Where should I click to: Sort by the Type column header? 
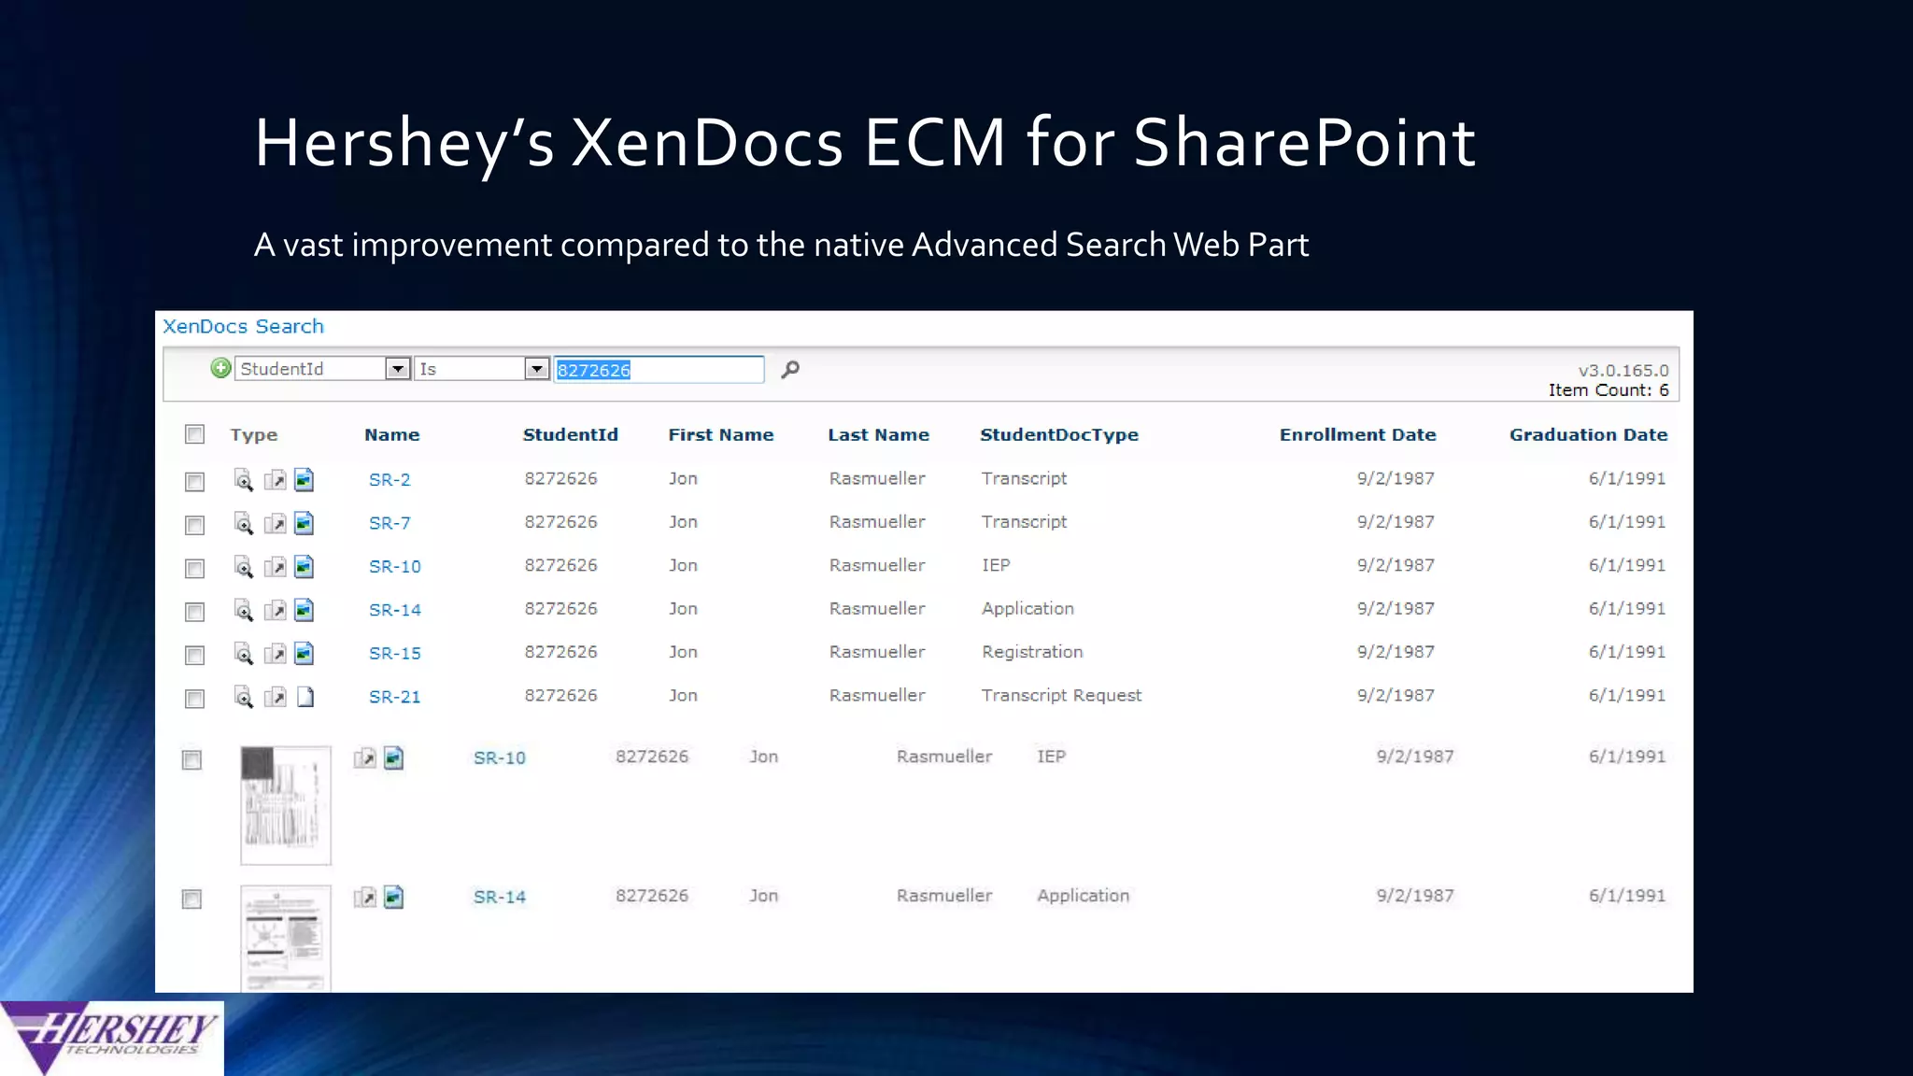tap(254, 435)
